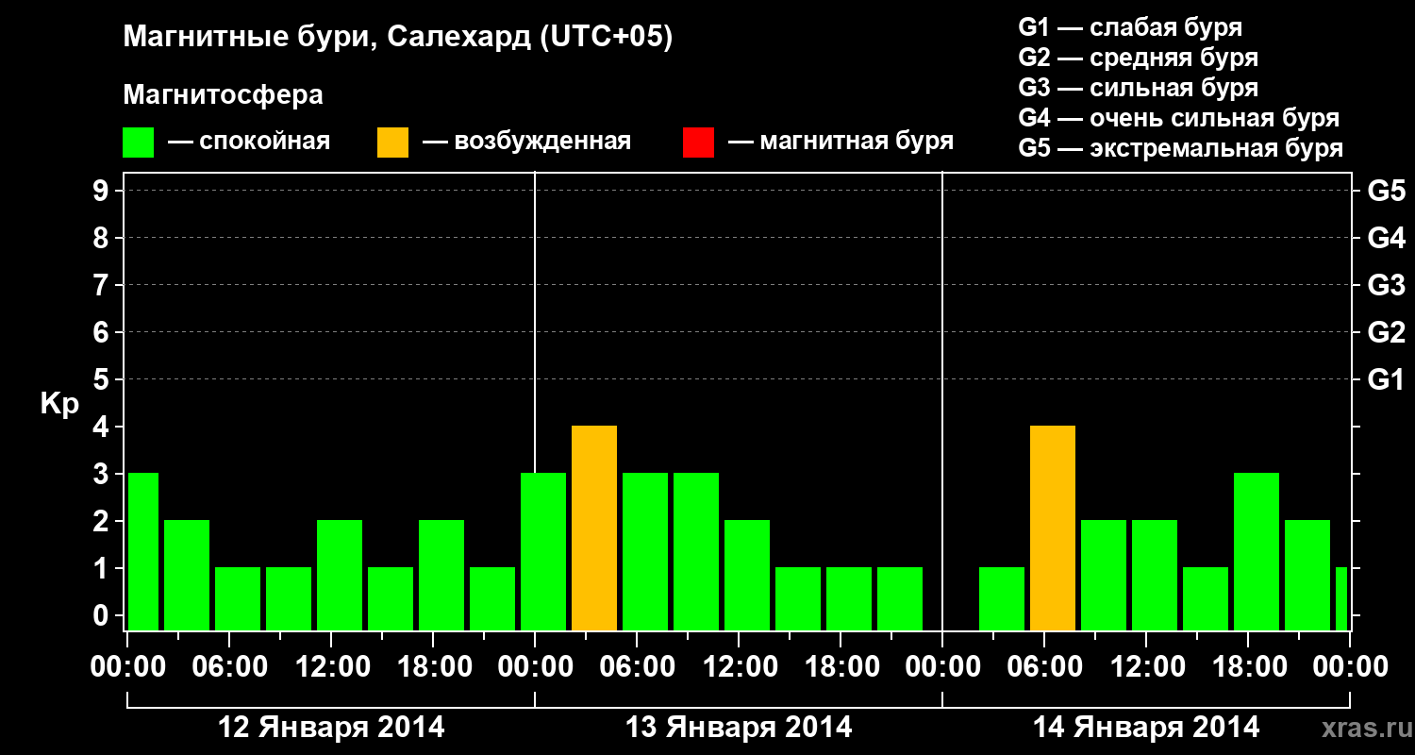Click '18:00' time label under 13 January
The image size is (1415, 755).
point(841,667)
